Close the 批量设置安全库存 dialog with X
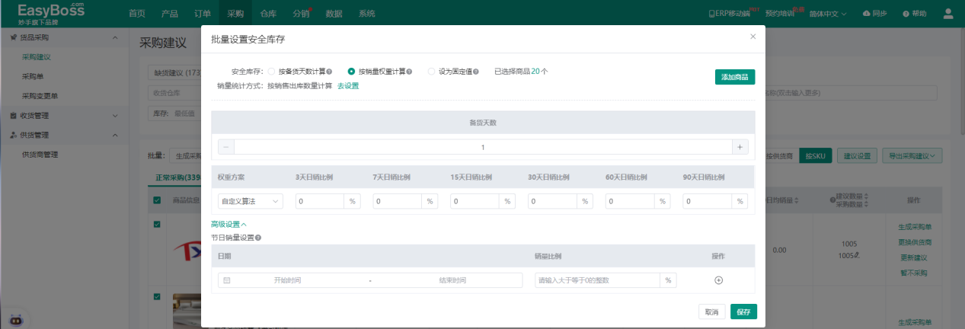This screenshot has height=329, width=965. [753, 37]
